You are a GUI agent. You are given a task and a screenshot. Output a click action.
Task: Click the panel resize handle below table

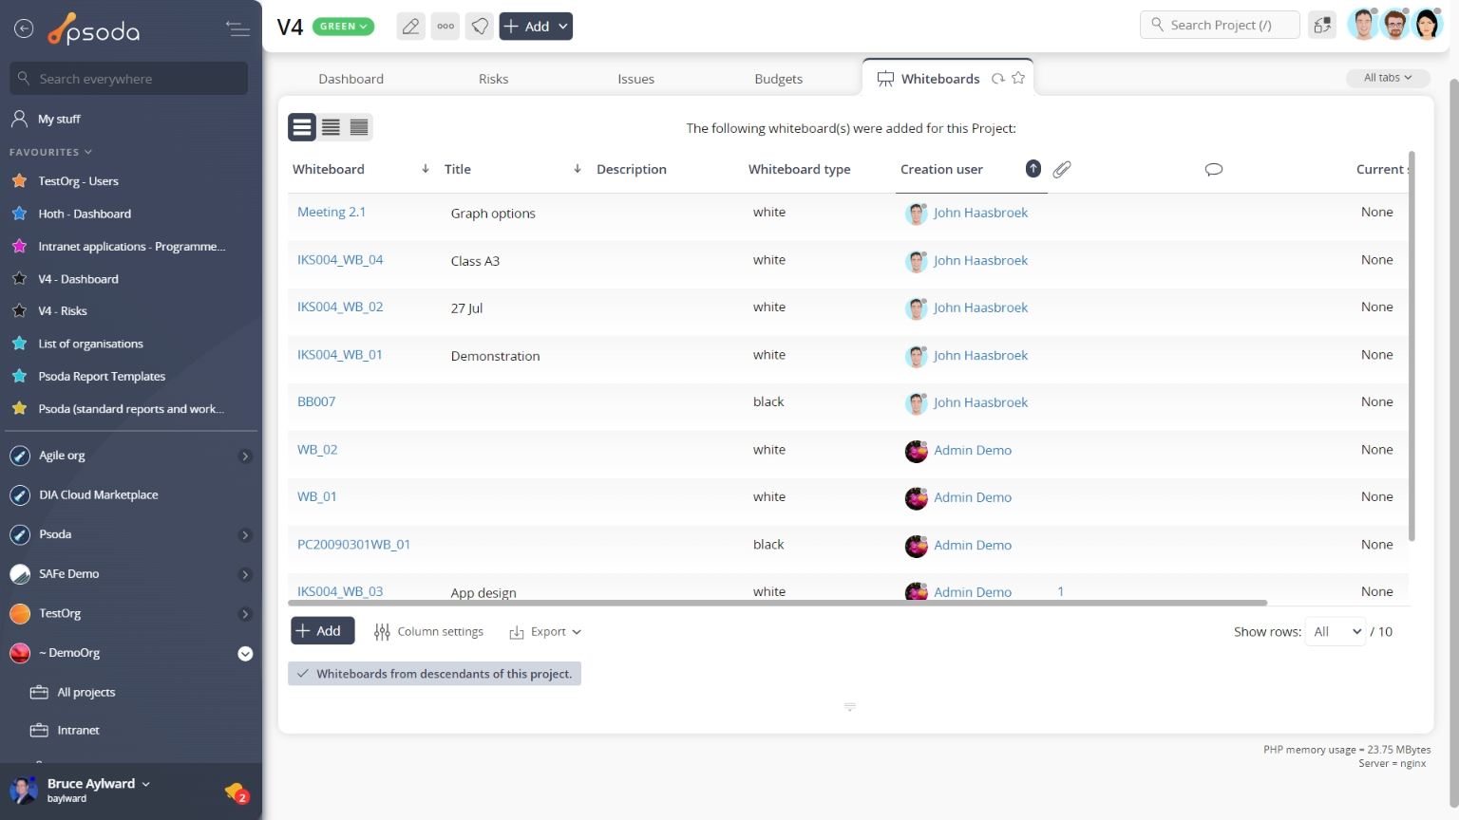850,707
